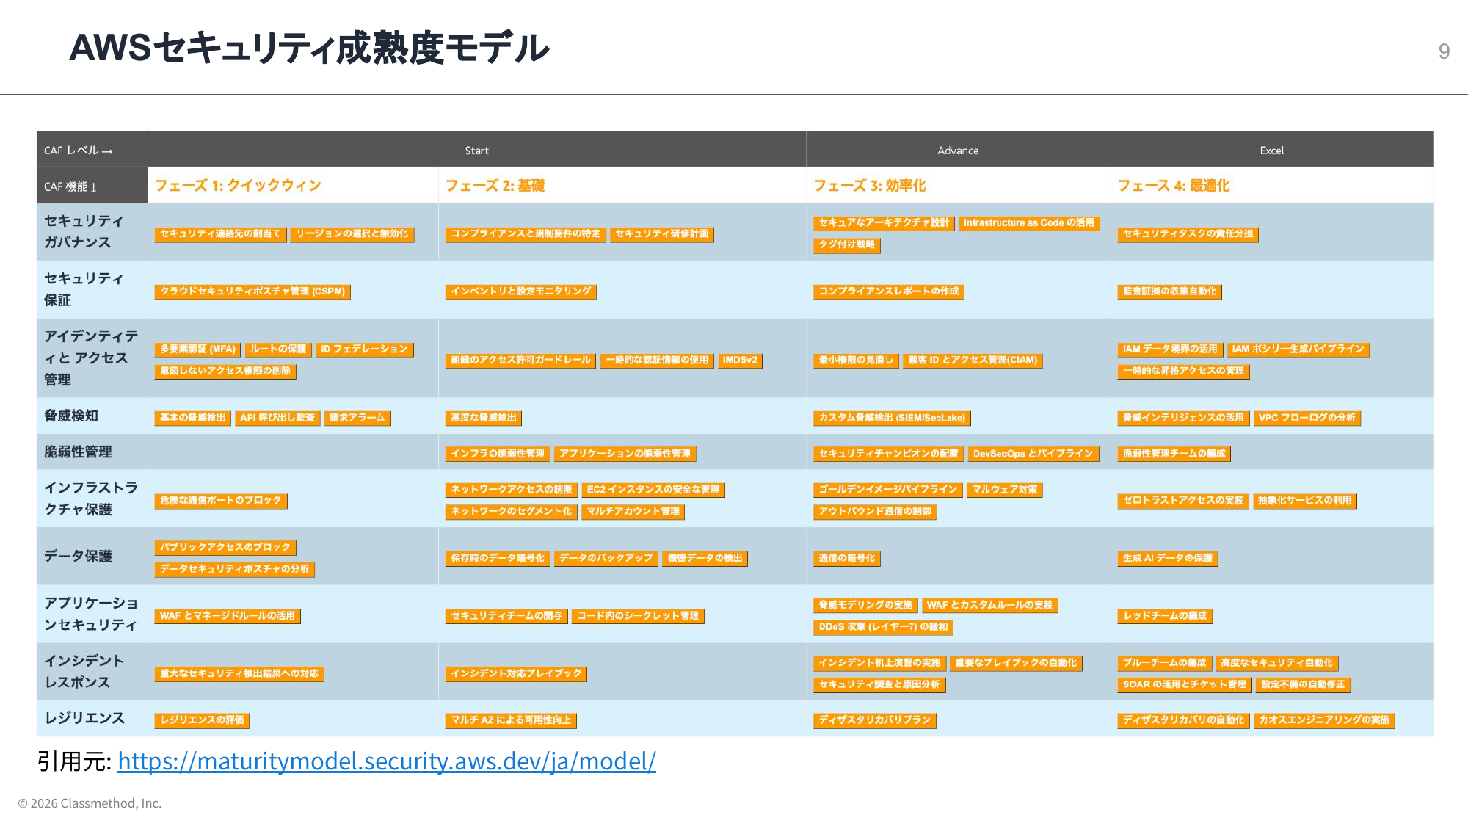
Task: Select the '生成 AI データの保護' tag
Action: pyautogui.click(x=1168, y=559)
